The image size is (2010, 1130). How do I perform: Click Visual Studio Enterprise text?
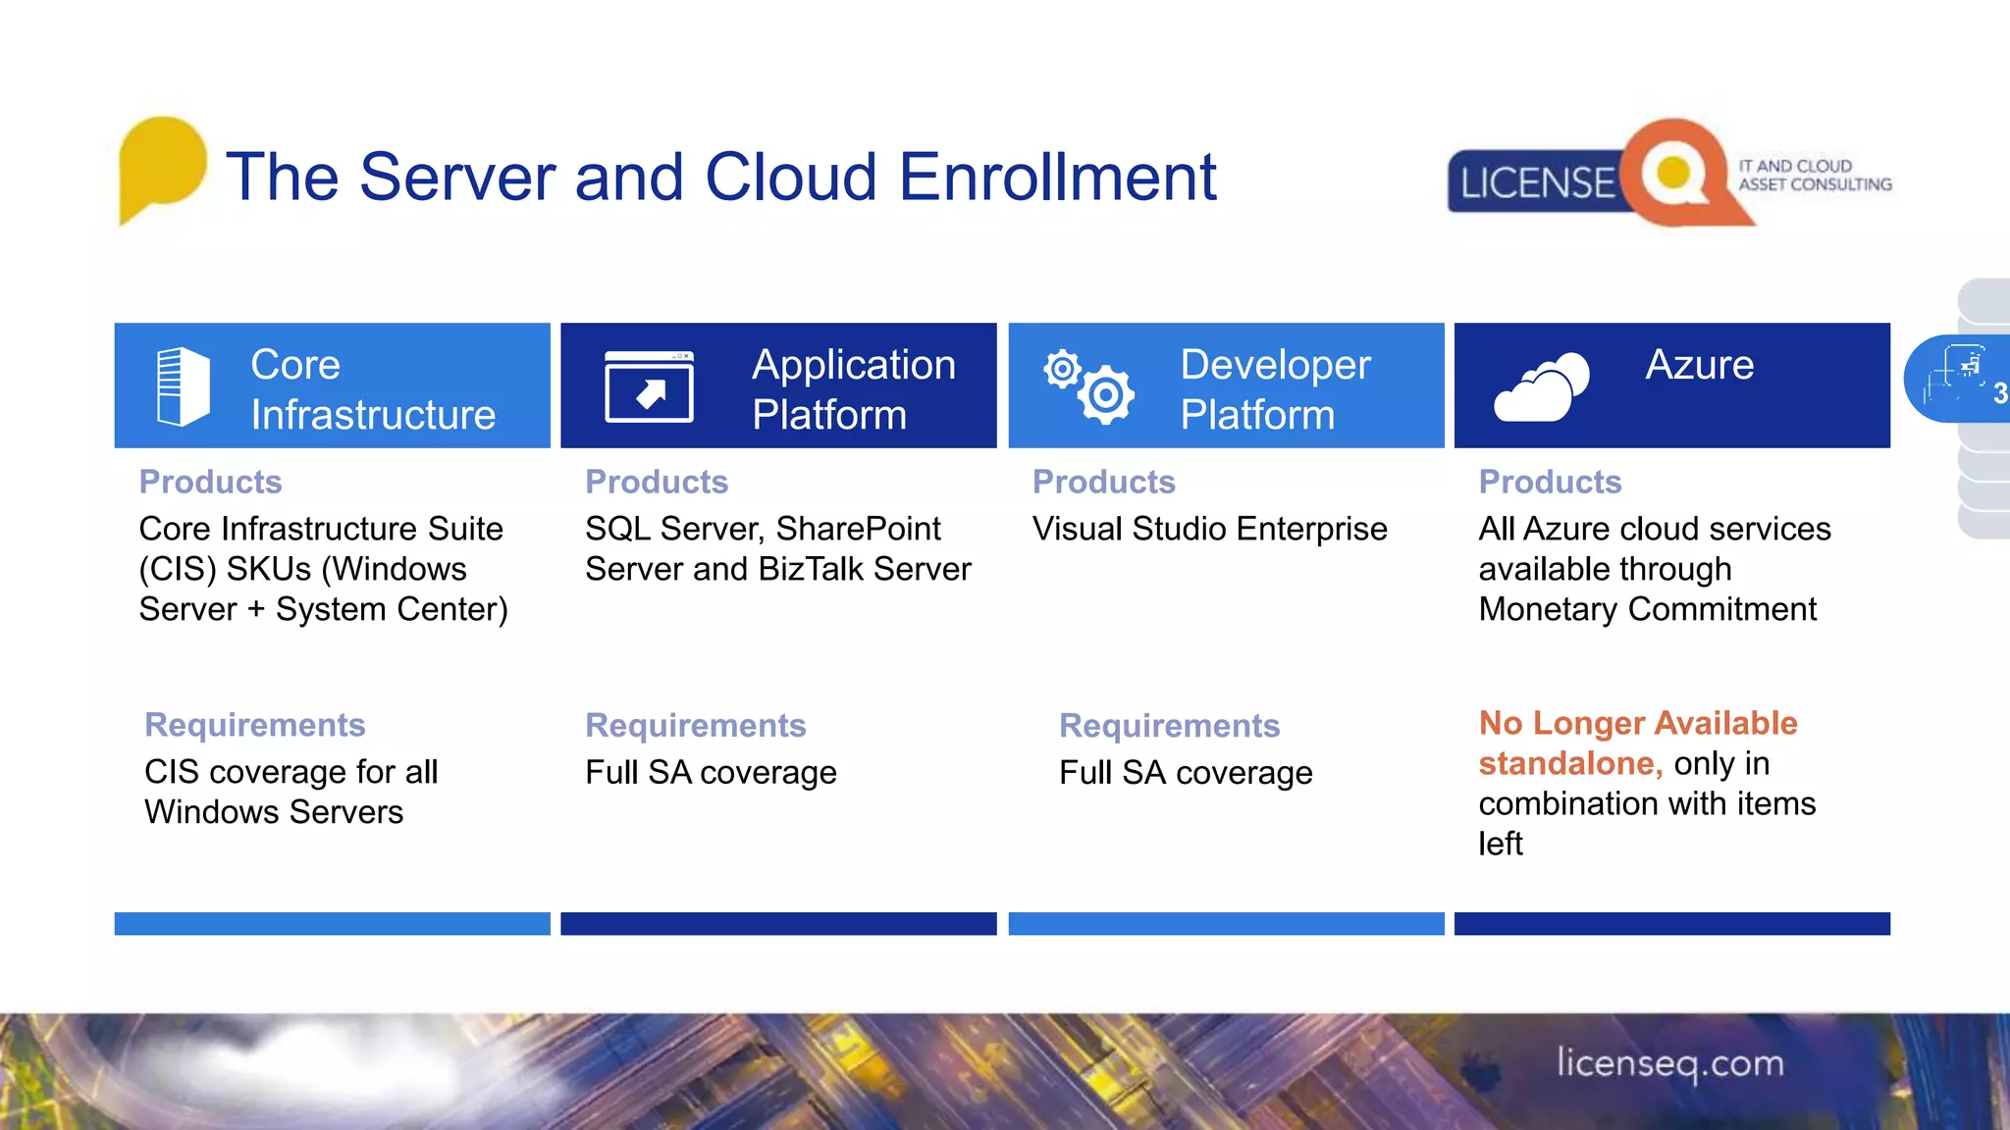(1210, 529)
